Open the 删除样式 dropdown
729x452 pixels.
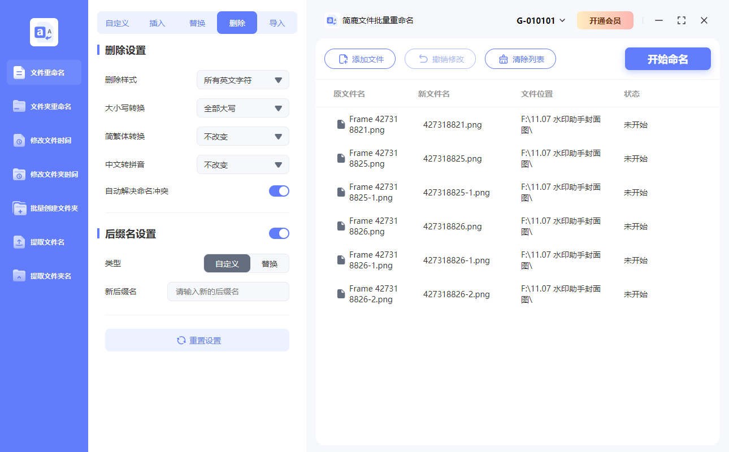click(x=242, y=80)
